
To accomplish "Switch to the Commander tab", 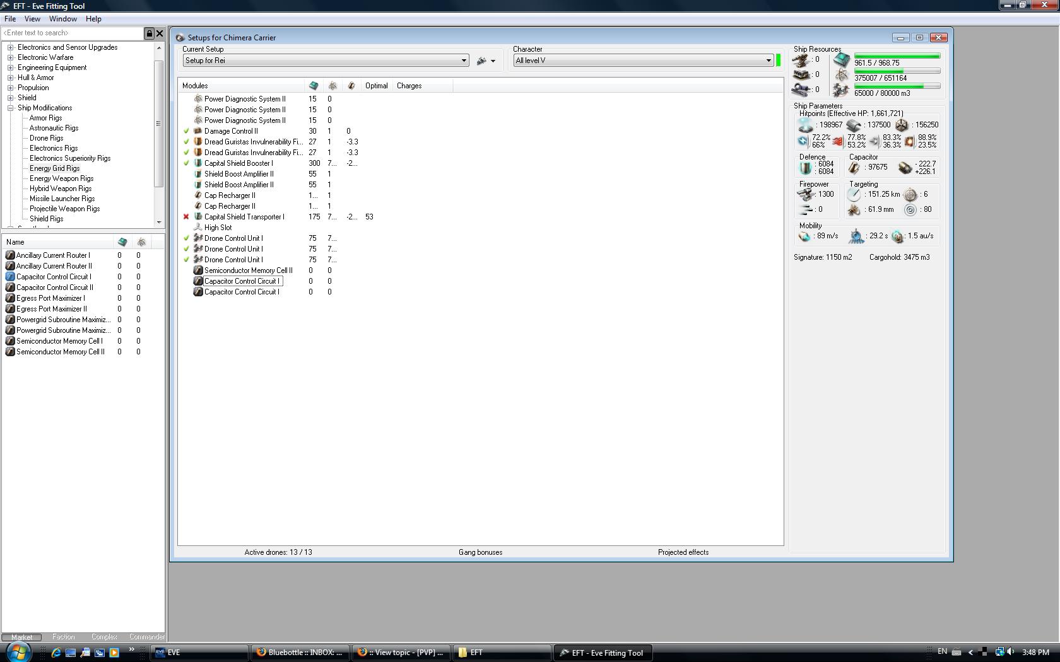I will (146, 637).
